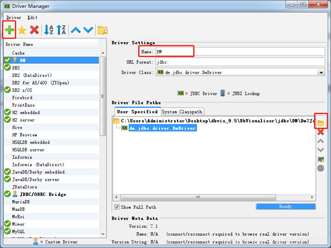331x248 pixels.
Task: Open folder icon to load driver files
Action: (x=321, y=123)
